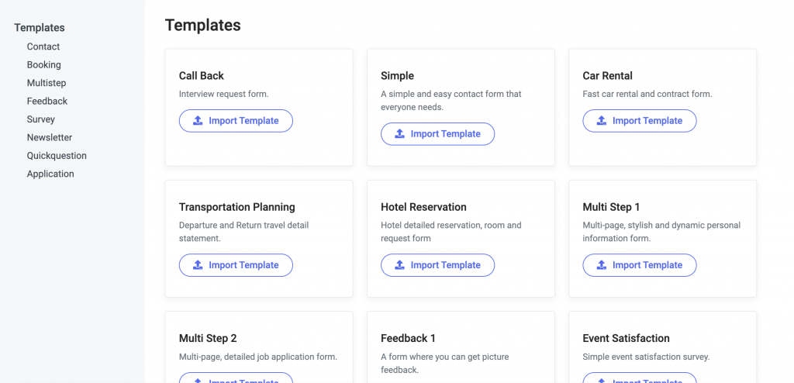The width and height of the screenshot is (794, 383).
Task: Click the Feedback 1 template card title
Action: point(408,338)
